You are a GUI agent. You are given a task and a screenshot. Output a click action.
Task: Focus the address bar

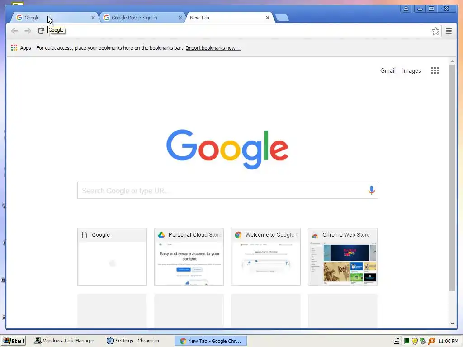pos(239,31)
